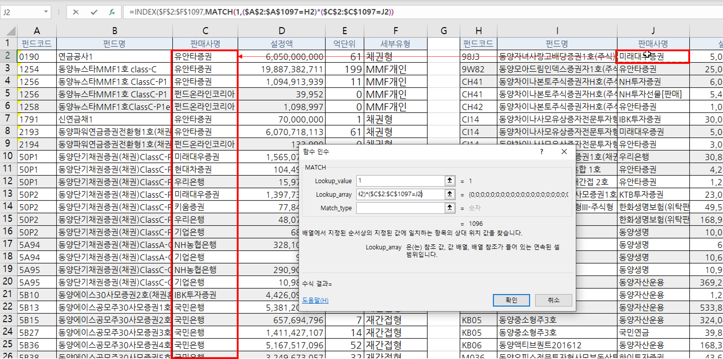723x359 pixels.
Task: Click cell J13 KTB투자증권
Action: 653,194
